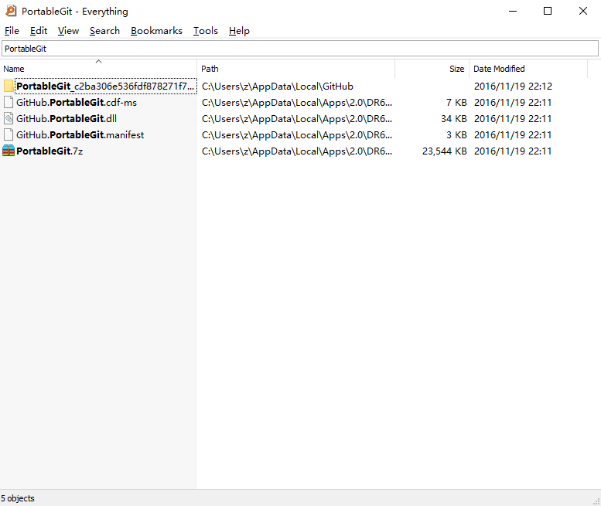This screenshot has height=506, width=601.
Task: Select GitHub.PortableGit.manifest file name
Action: tap(80, 134)
